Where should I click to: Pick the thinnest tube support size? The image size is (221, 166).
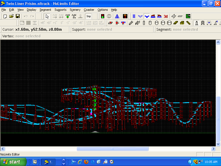tap(144, 23)
